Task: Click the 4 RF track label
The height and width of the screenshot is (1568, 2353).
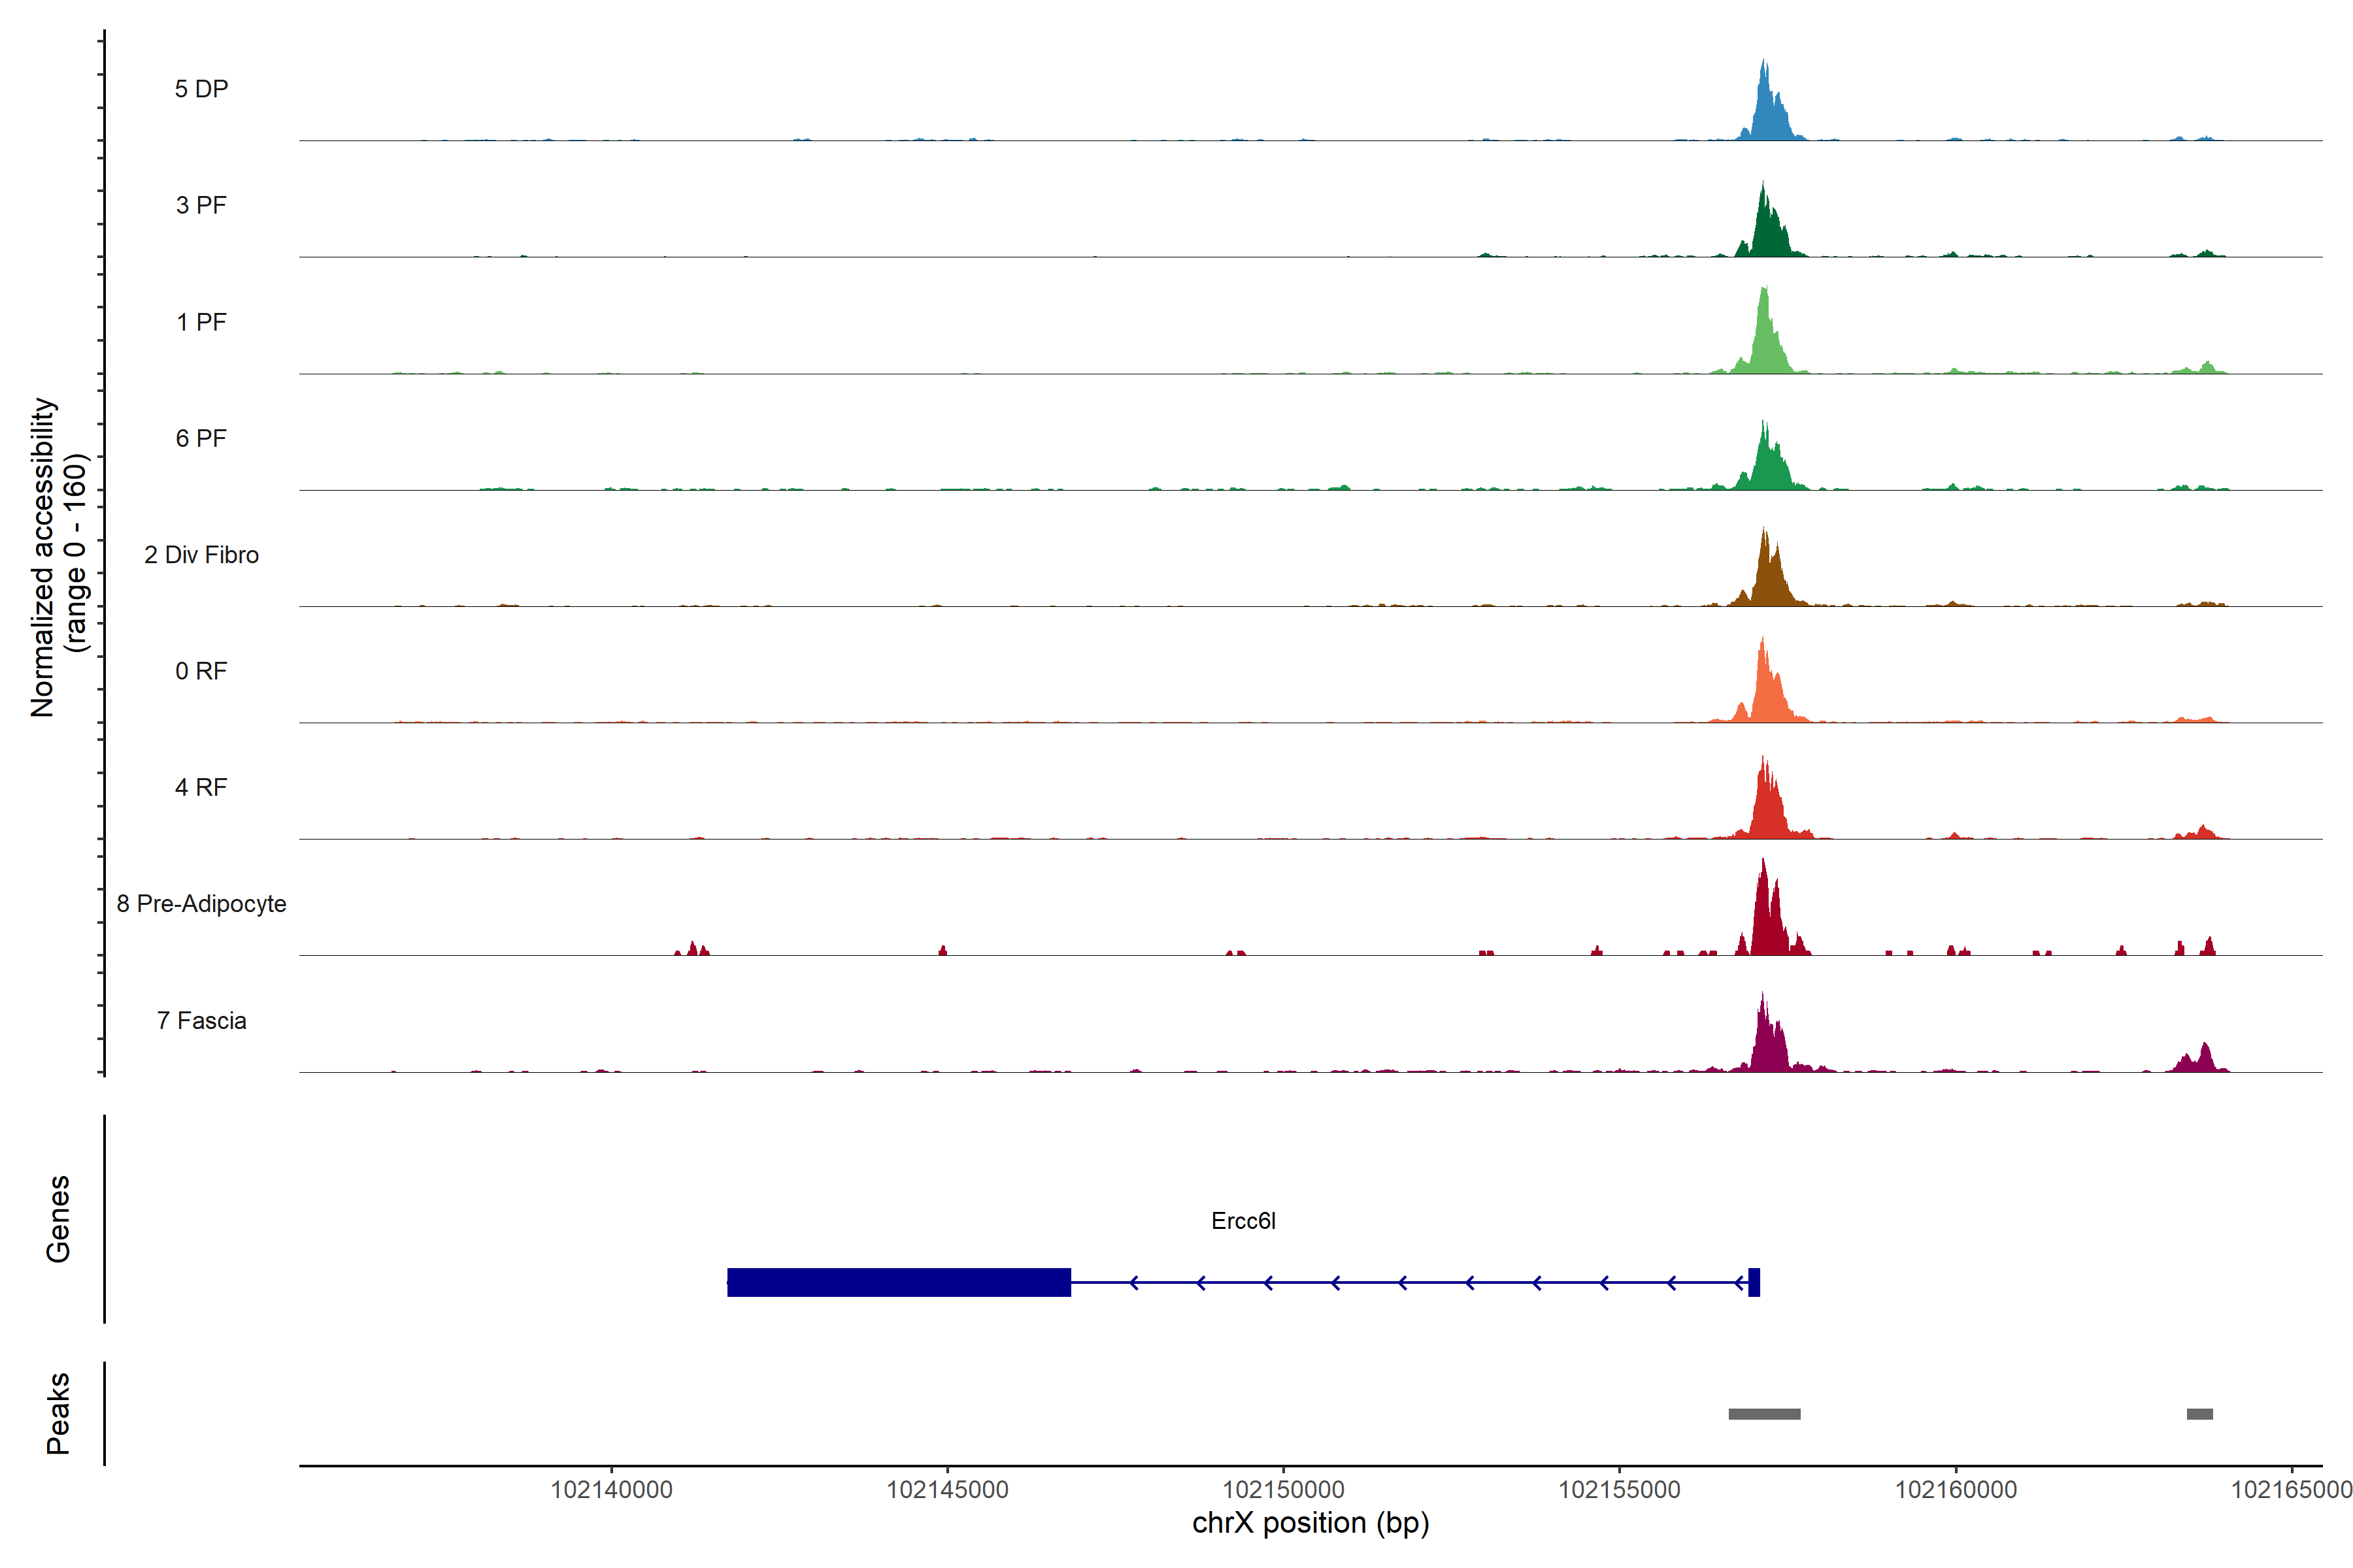Action: [201, 787]
